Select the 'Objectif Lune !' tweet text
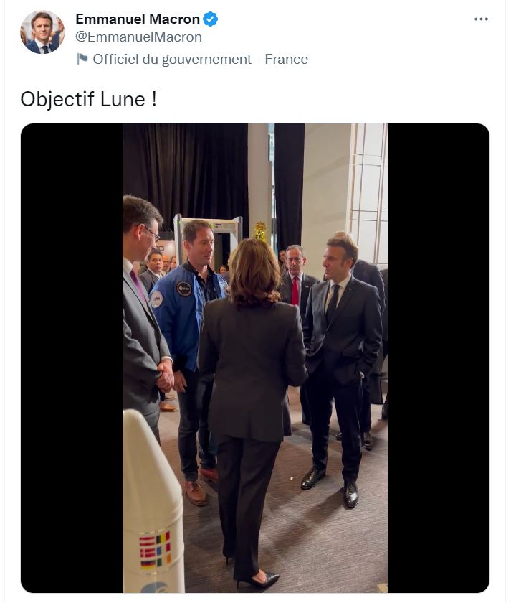Screen dimensions: 511x603 coord(89,99)
